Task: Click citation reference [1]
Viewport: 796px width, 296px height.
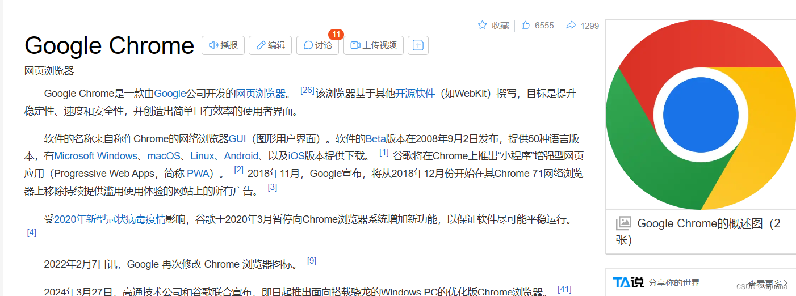Action: coord(384,152)
